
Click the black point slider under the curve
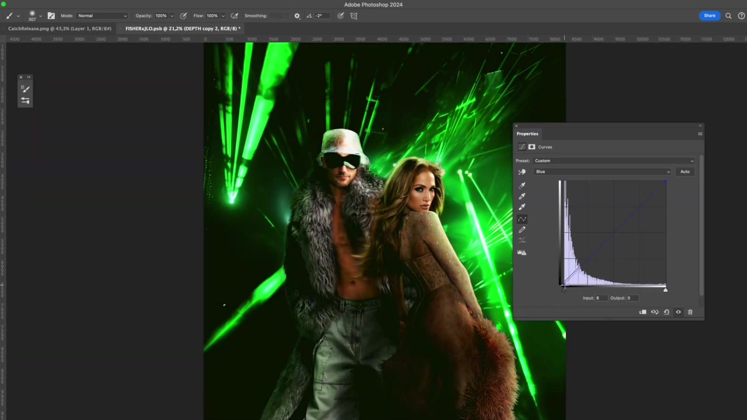point(563,289)
